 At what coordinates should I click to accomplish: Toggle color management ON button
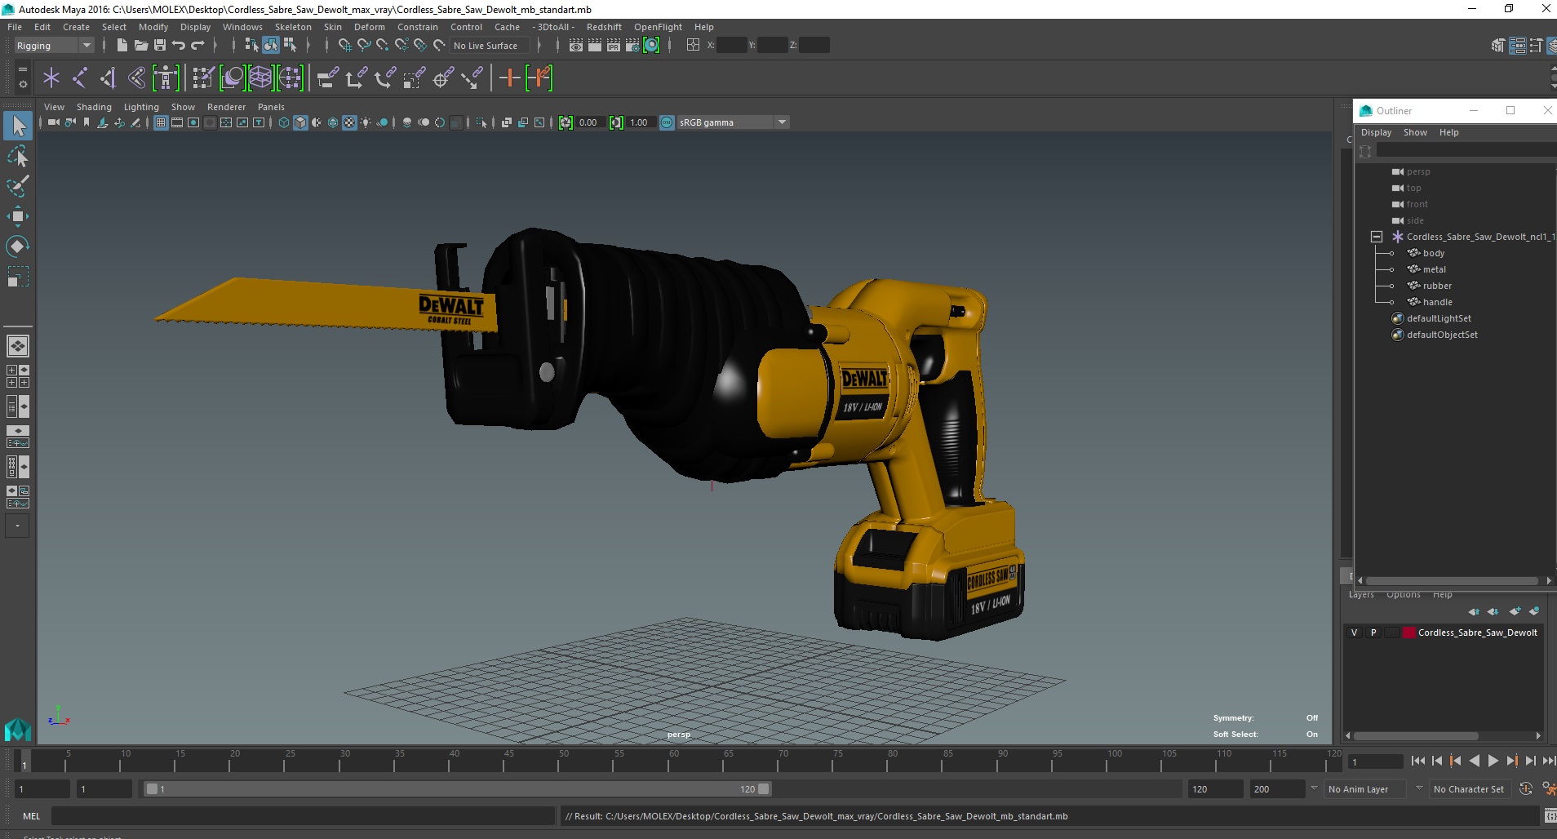coord(667,122)
